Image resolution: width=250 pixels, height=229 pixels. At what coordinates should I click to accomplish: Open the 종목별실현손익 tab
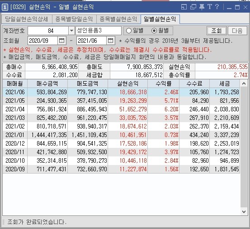coord(118,19)
